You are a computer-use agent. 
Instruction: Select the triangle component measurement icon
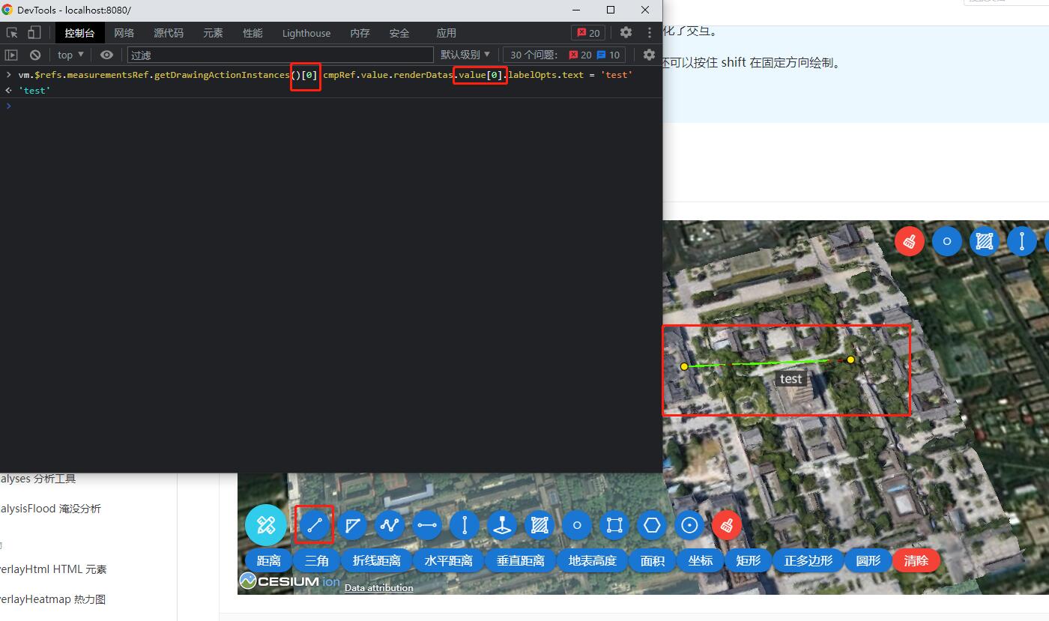(352, 525)
